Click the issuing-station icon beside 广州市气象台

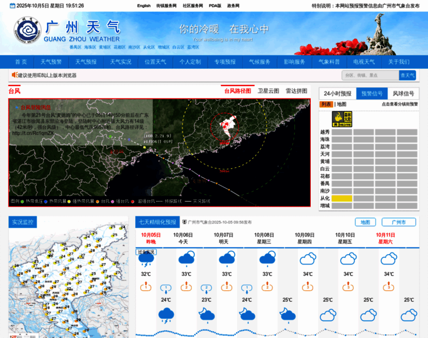[185, 222]
